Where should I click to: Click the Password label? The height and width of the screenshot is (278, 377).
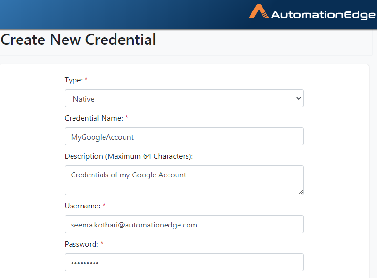(81, 244)
